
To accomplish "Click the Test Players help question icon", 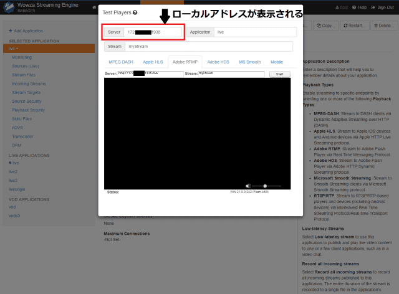I will [135, 12].
